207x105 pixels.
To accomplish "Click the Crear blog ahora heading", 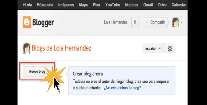I will coord(88,74).
